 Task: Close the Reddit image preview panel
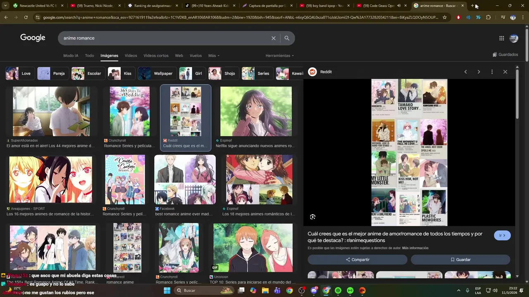click(x=505, y=72)
